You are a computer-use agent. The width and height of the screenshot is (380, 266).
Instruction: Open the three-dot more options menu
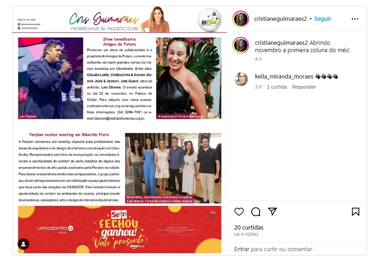355,19
